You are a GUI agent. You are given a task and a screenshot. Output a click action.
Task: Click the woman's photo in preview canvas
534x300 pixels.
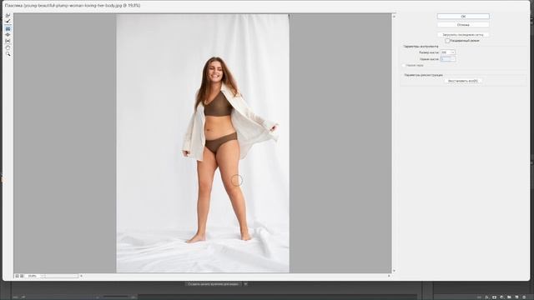(203, 143)
